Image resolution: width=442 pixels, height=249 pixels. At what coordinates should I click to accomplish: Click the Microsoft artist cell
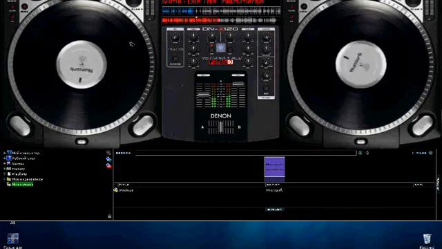[x=274, y=190]
